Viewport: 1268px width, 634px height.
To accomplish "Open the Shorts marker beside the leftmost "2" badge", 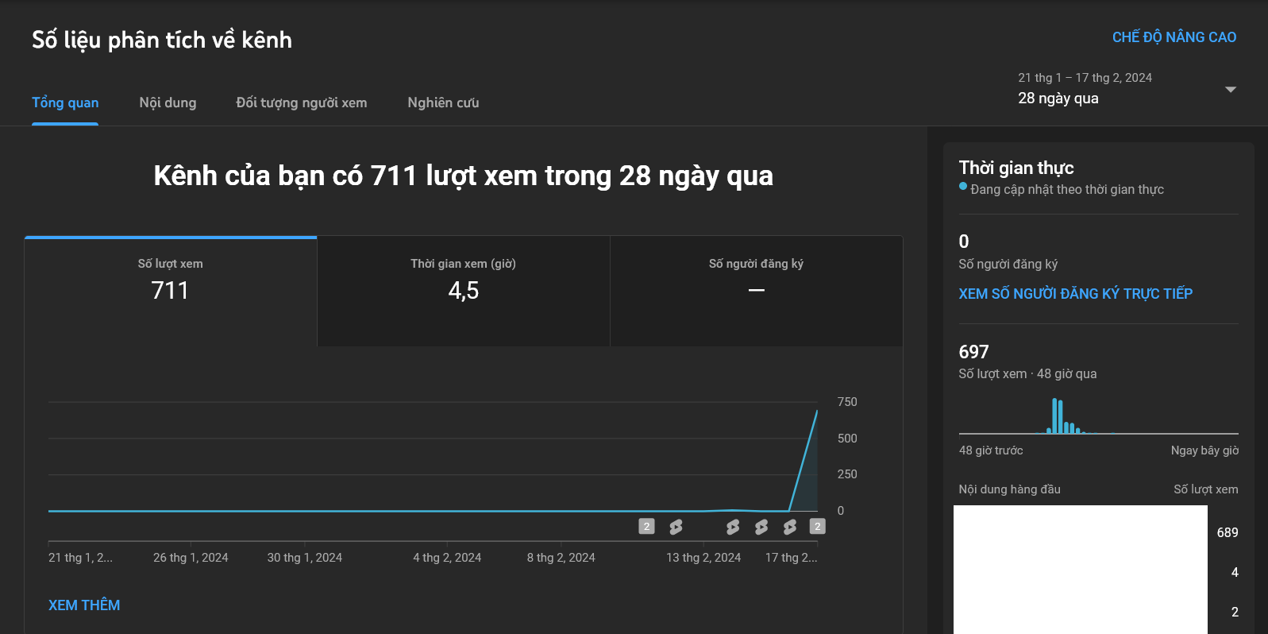I will pos(676,526).
